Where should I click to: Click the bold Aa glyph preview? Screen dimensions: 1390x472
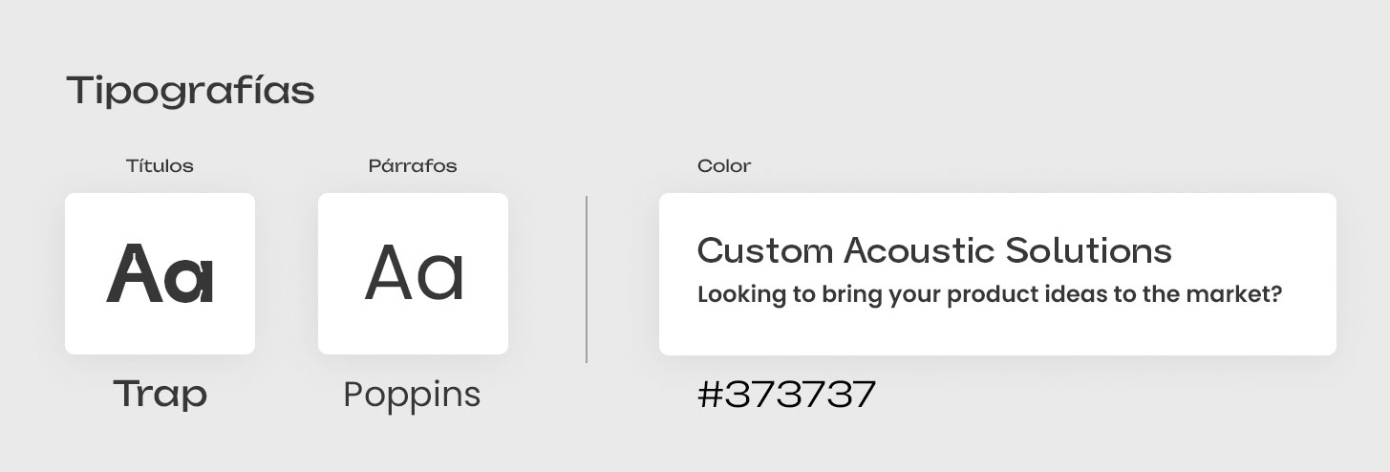pos(160,273)
